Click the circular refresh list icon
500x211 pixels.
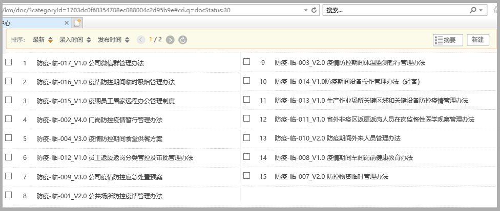pyautogui.click(x=182, y=40)
